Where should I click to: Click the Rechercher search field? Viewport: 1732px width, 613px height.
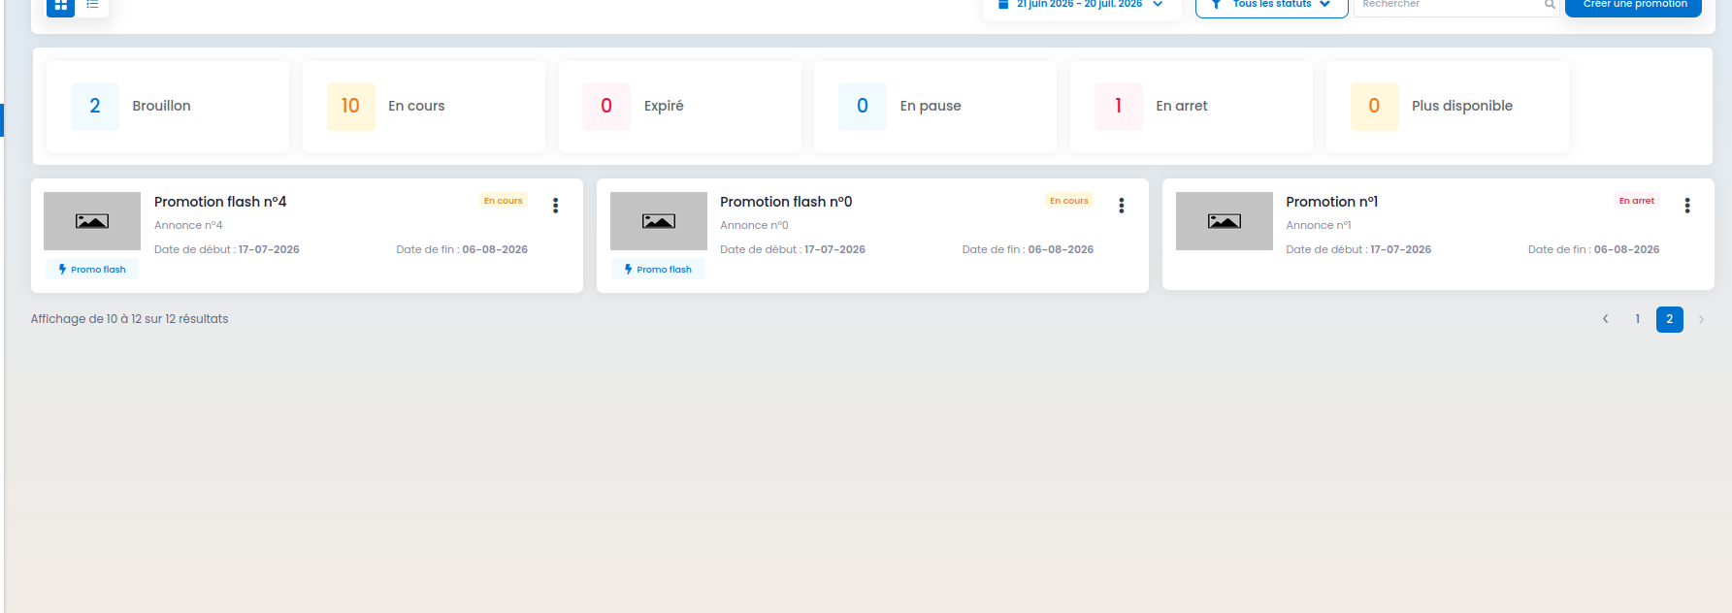[x=1450, y=6]
